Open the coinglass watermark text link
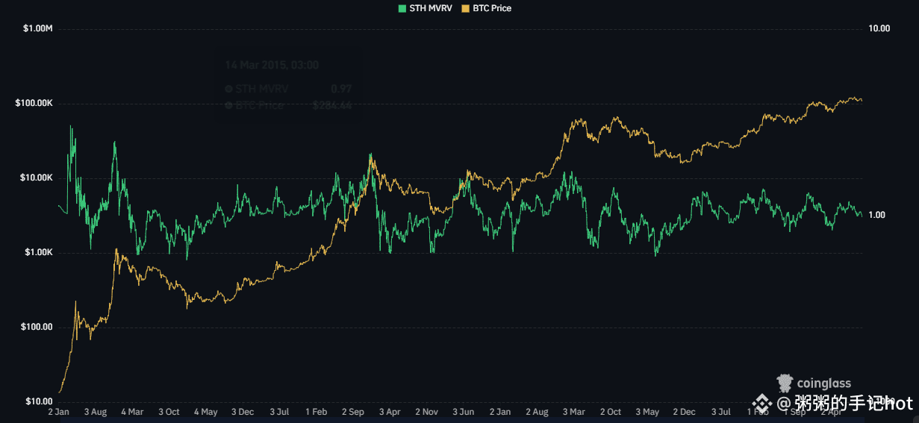The width and height of the screenshot is (919, 423). (x=823, y=383)
